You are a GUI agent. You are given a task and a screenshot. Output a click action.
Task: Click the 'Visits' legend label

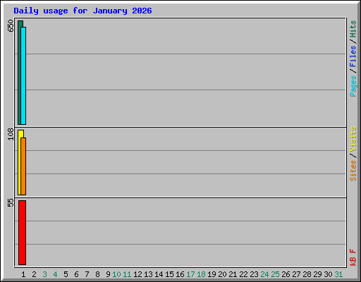(353, 139)
